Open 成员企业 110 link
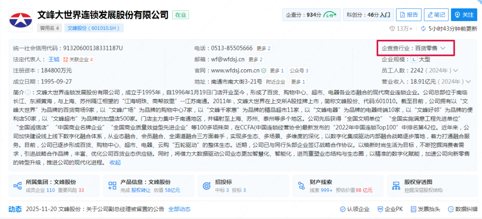The image size is (482, 219). pos(40,190)
